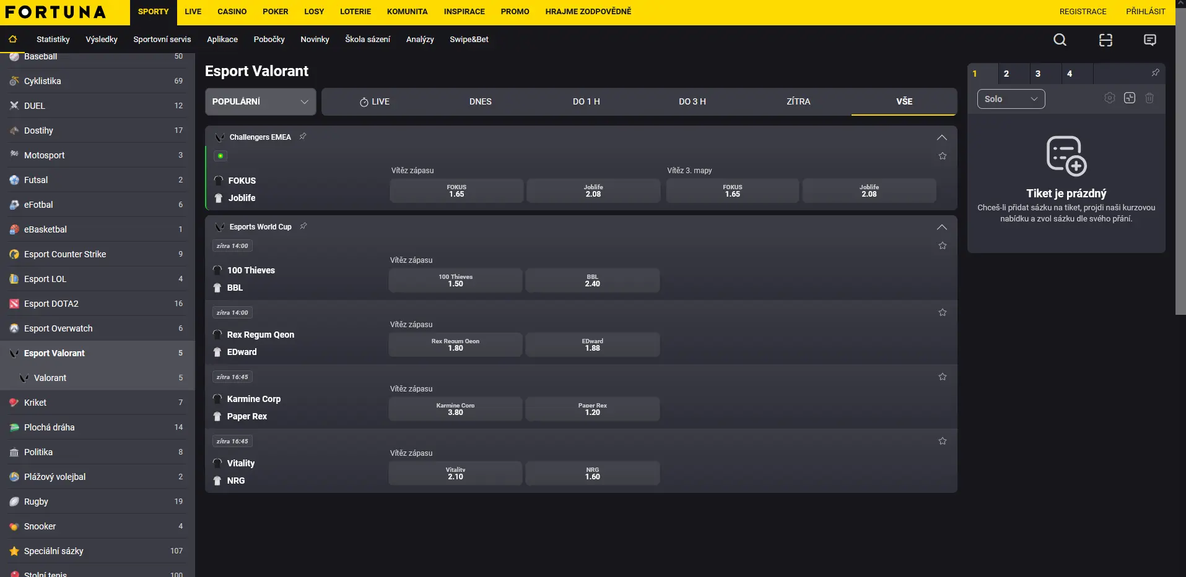Switch to bet slip tab 2
The height and width of the screenshot is (577, 1186).
[1014, 74]
